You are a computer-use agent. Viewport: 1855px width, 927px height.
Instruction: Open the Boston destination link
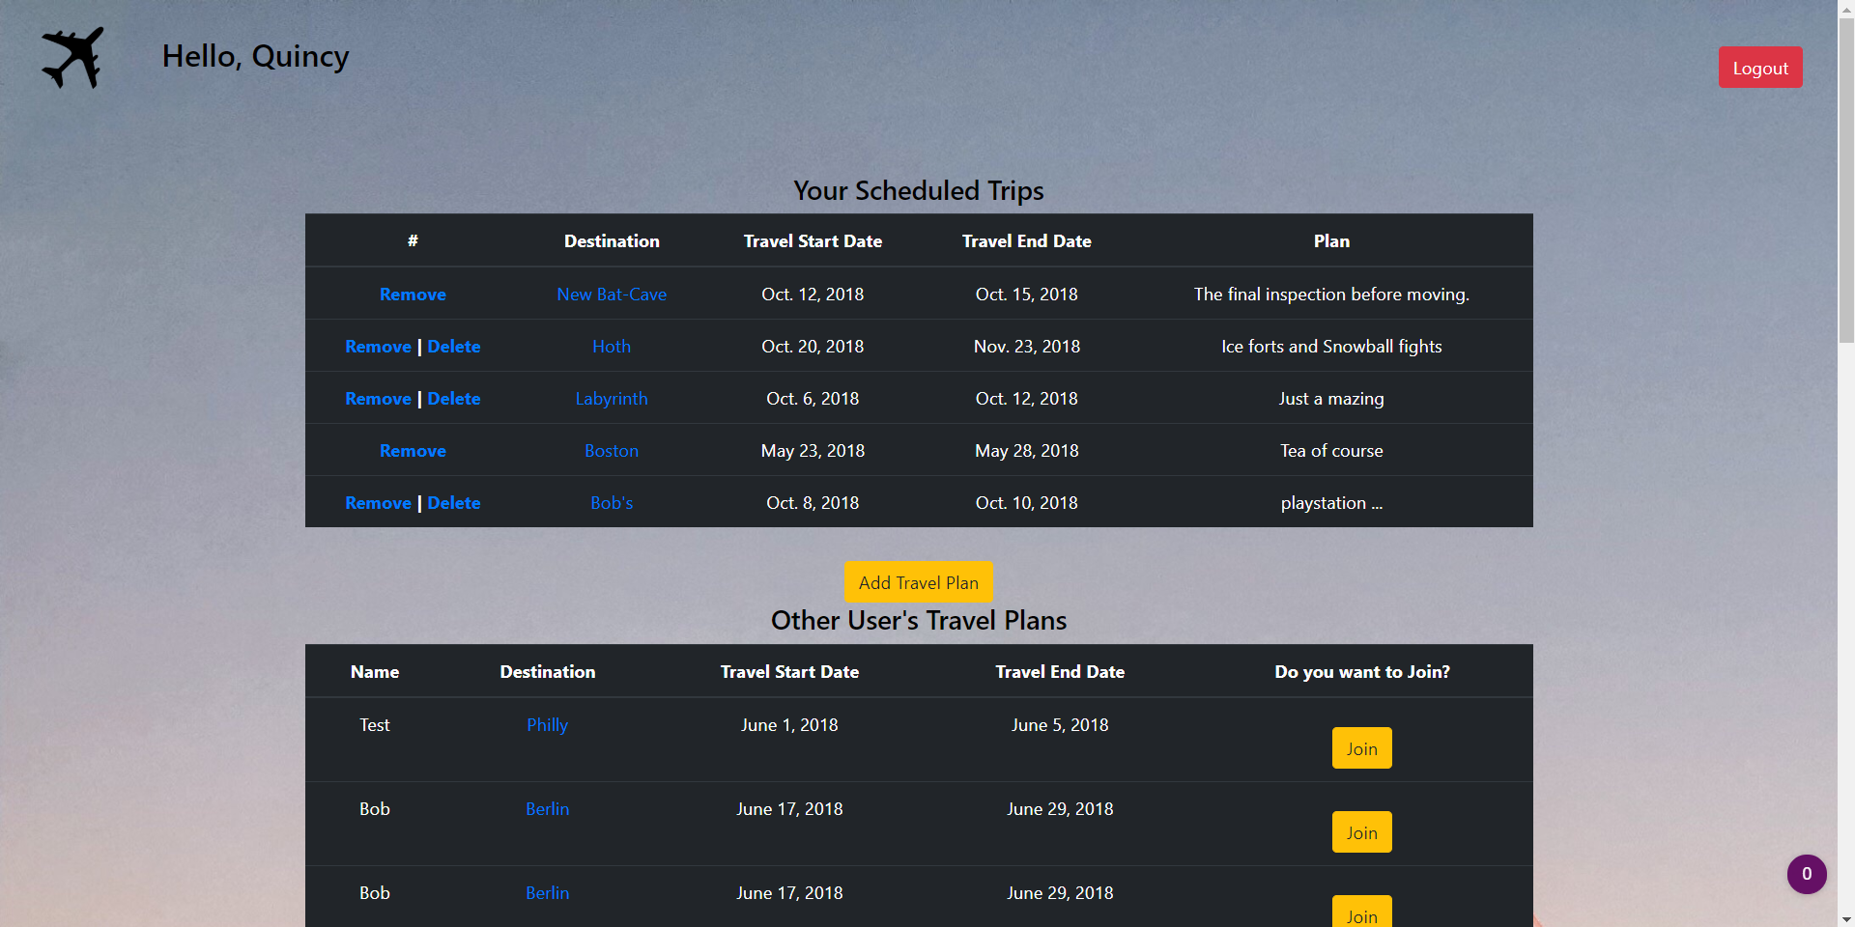click(612, 451)
